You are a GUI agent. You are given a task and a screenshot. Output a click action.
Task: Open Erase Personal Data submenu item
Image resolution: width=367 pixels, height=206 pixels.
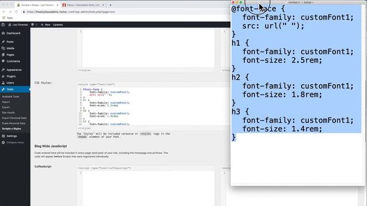(x=14, y=124)
